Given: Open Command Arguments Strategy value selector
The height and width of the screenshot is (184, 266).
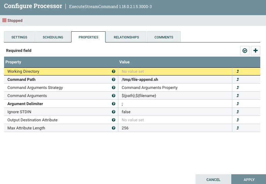Looking at the screenshot, I should [x=175, y=88].
